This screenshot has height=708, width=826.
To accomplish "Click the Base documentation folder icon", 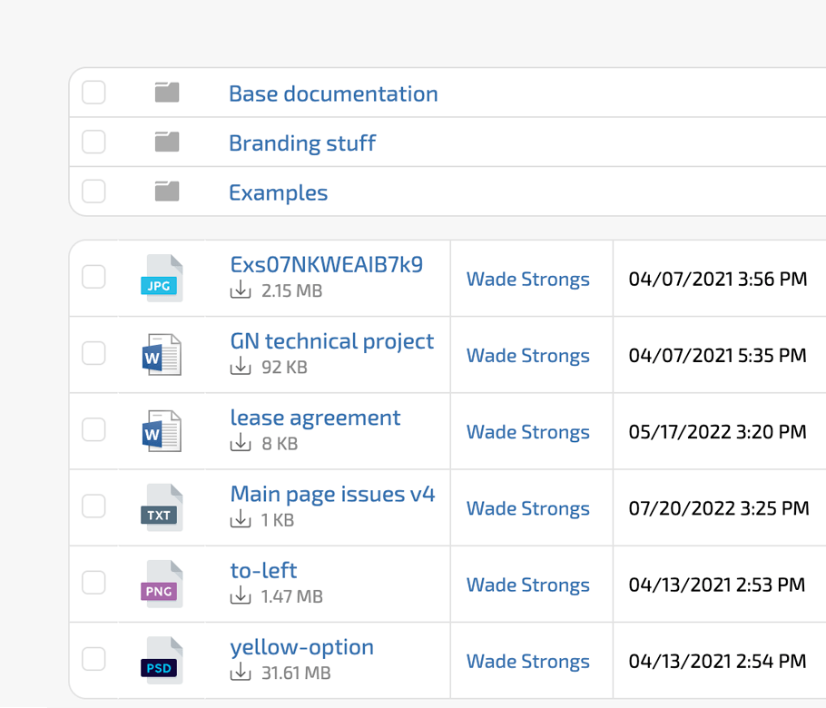I will click(x=167, y=93).
